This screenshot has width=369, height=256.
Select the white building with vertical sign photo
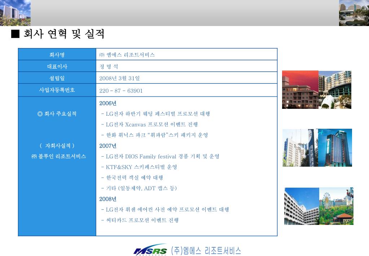300,148
